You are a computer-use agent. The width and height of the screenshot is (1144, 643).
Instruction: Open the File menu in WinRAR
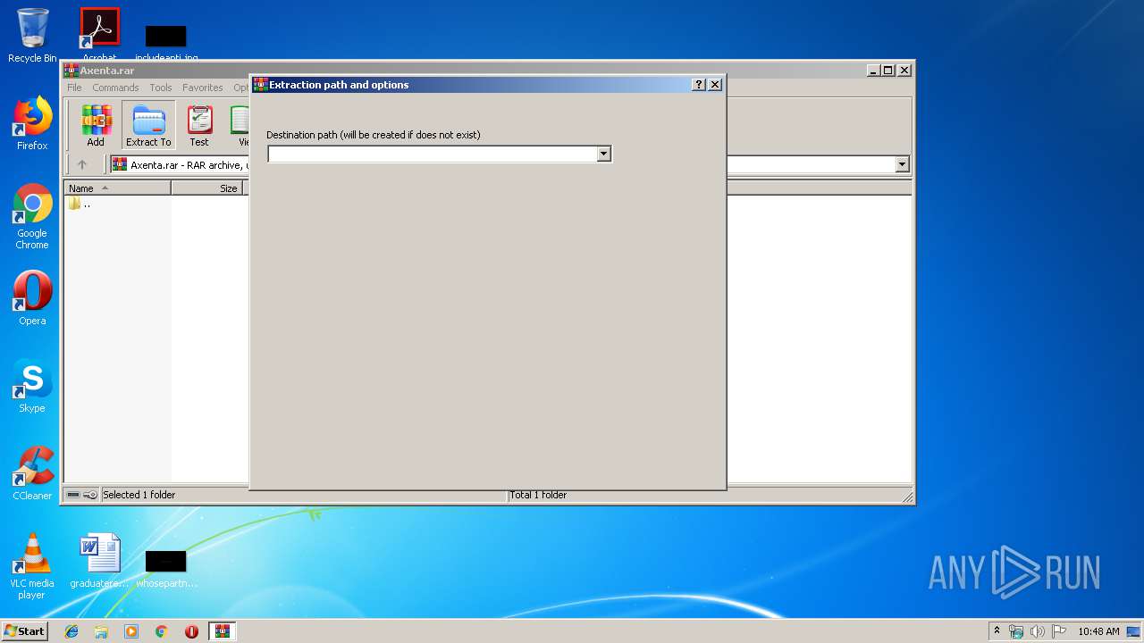click(74, 88)
